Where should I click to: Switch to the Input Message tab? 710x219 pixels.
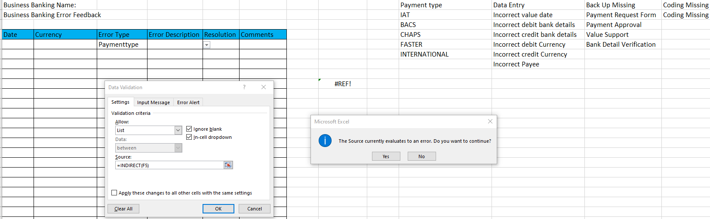[154, 102]
